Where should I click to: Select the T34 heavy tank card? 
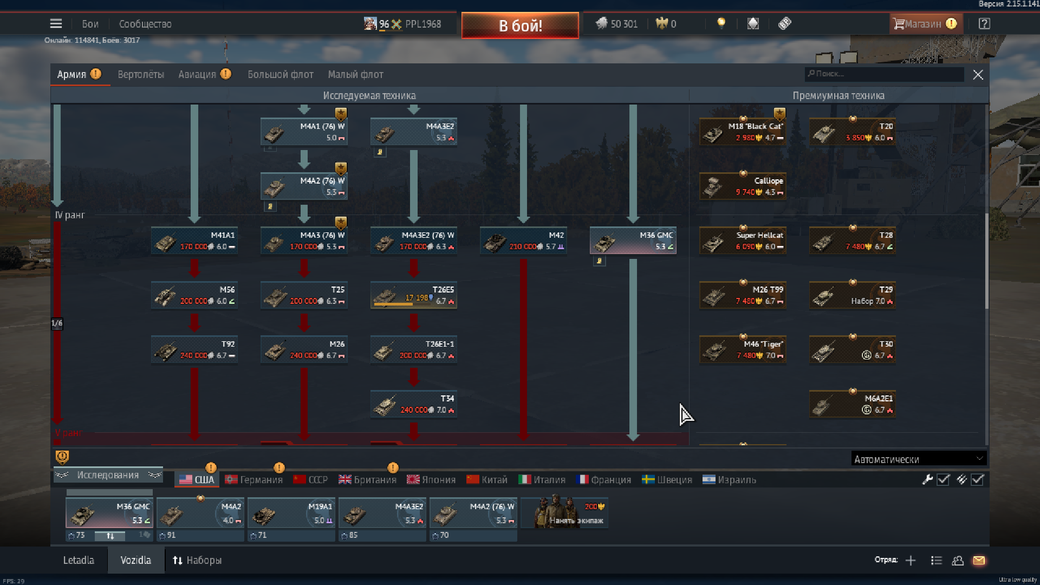[x=414, y=404]
